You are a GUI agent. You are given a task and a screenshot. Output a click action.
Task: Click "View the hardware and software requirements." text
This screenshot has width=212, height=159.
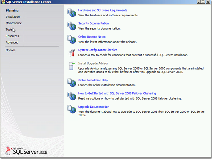108,15
